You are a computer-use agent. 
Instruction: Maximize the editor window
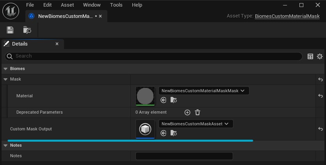click(x=301, y=5)
